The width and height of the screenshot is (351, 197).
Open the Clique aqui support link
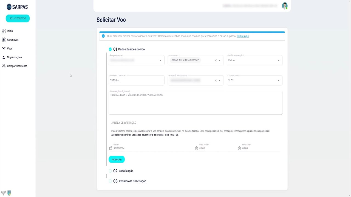point(243,36)
